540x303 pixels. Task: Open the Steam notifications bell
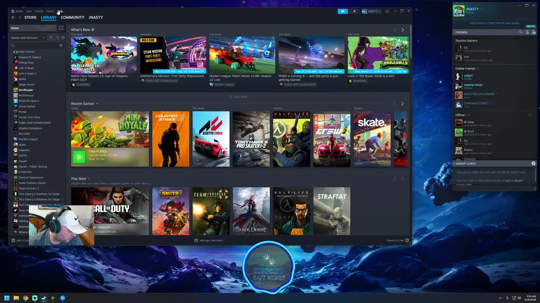tap(354, 11)
